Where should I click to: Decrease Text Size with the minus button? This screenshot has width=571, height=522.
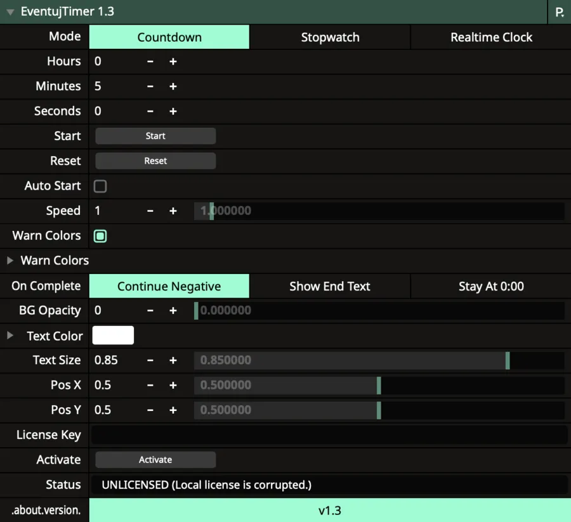click(150, 360)
